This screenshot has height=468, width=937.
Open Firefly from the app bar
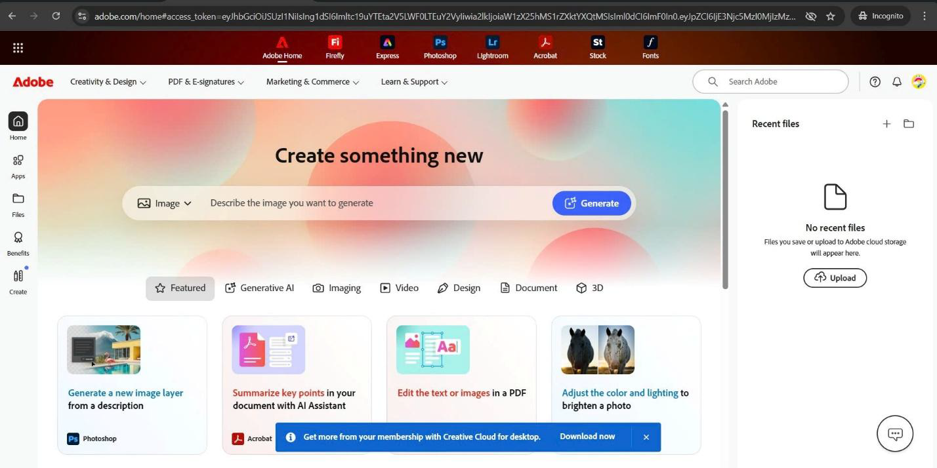tap(335, 47)
